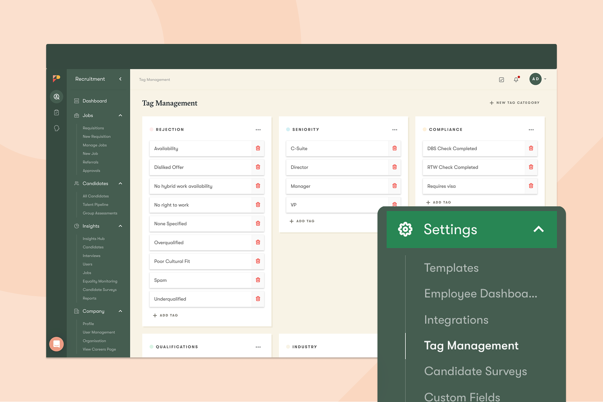
Task: Click the clipboard icon in left rail
Action: click(57, 112)
